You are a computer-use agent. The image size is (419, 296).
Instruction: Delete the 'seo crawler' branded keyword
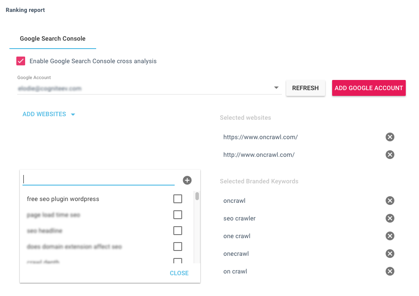click(x=390, y=218)
